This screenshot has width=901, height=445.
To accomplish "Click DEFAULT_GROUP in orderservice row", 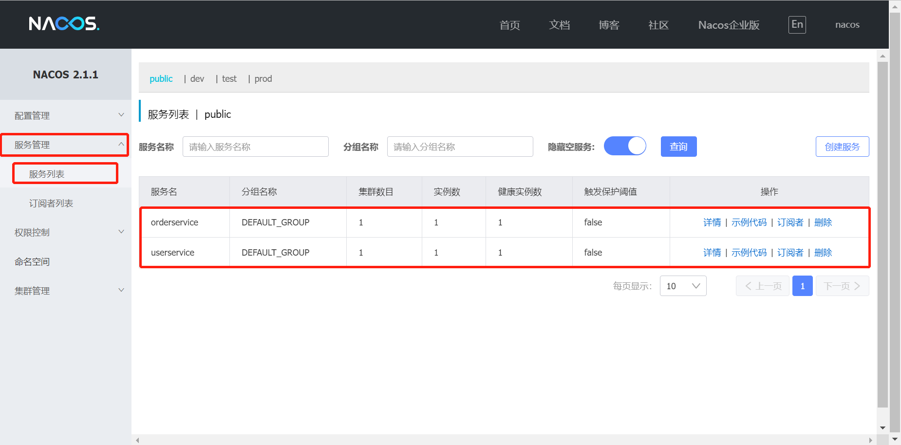I will pyautogui.click(x=276, y=222).
